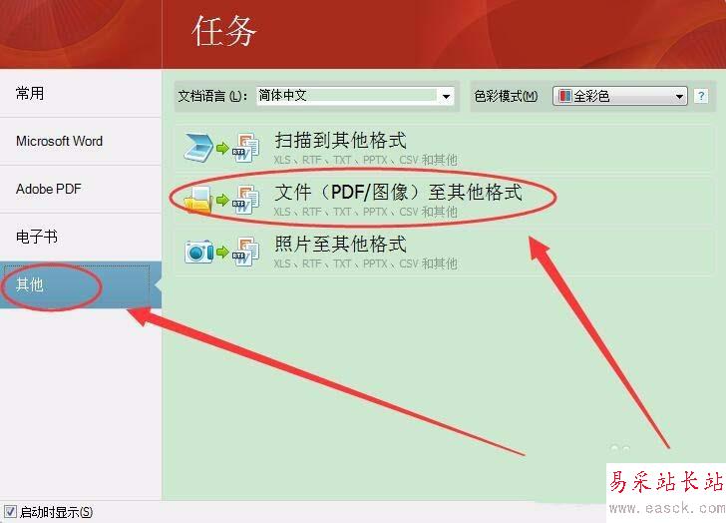
Task: Click the RTF document icon in photo task row
Action: point(245,252)
